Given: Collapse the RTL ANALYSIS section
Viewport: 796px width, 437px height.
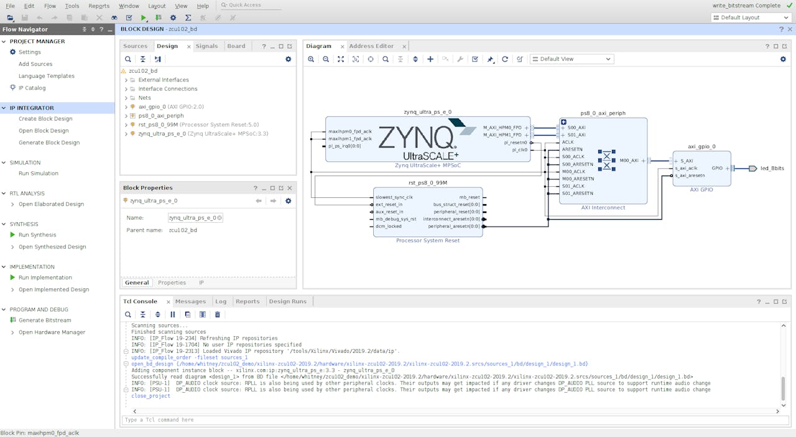Looking at the screenshot, I should coord(4,193).
